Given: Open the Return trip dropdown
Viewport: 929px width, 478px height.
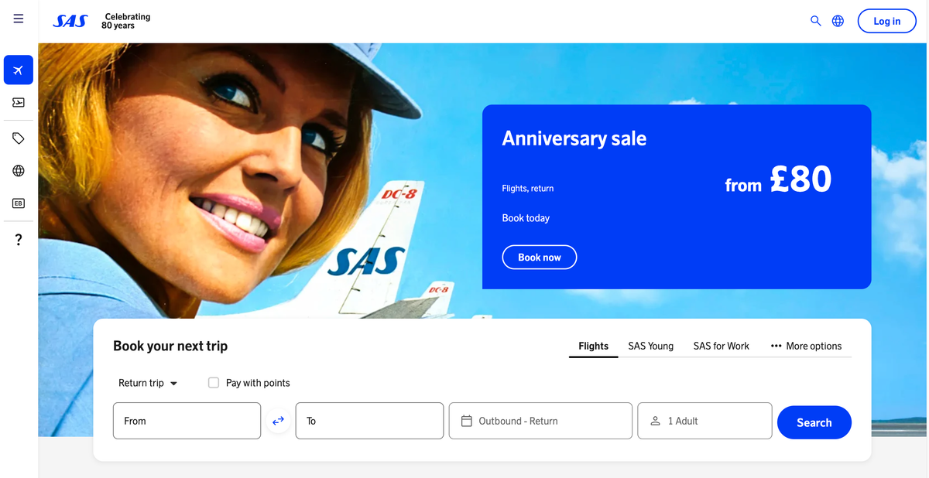Looking at the screenshot, I should pyautogui.click(x=148, y=383).
